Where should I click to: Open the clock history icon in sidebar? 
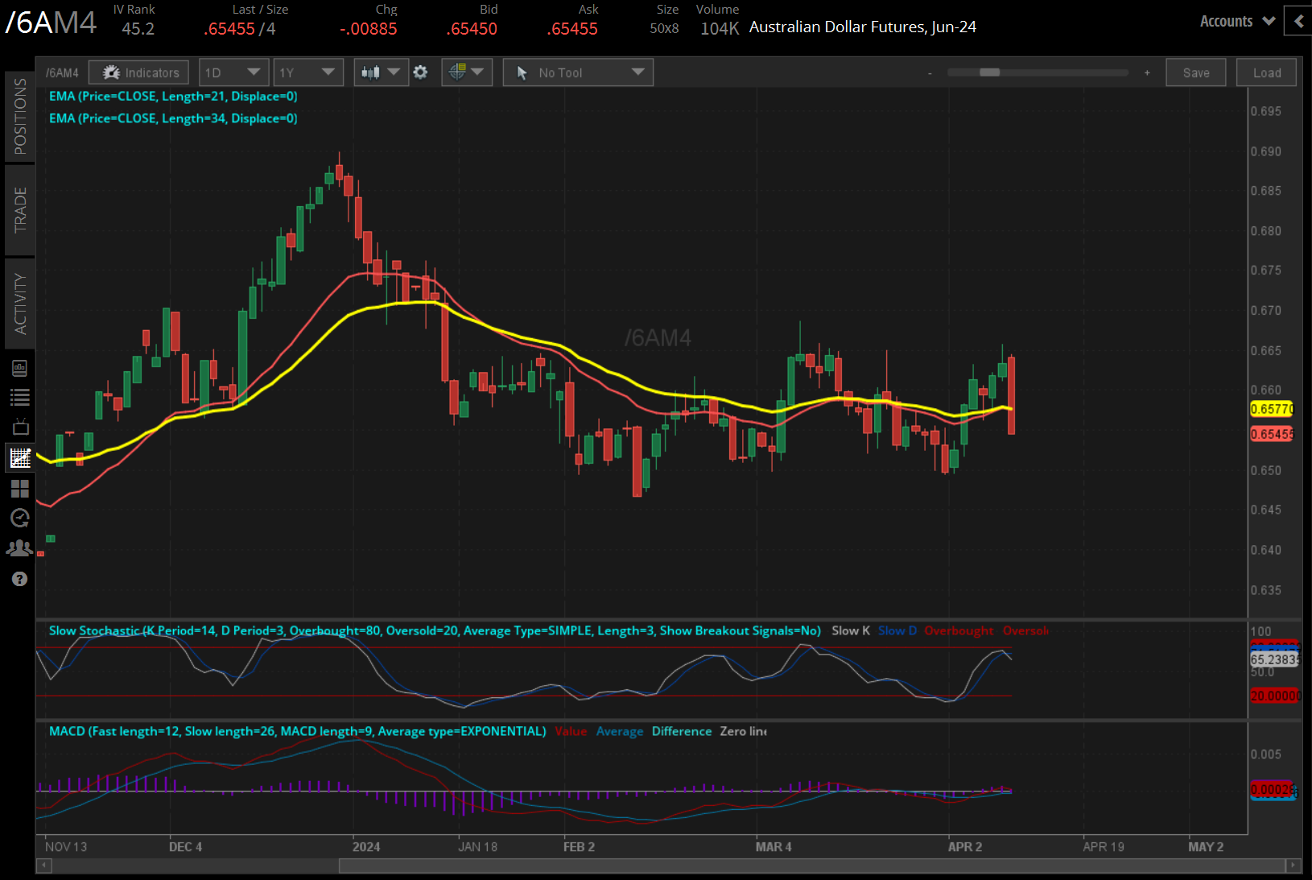20,518
